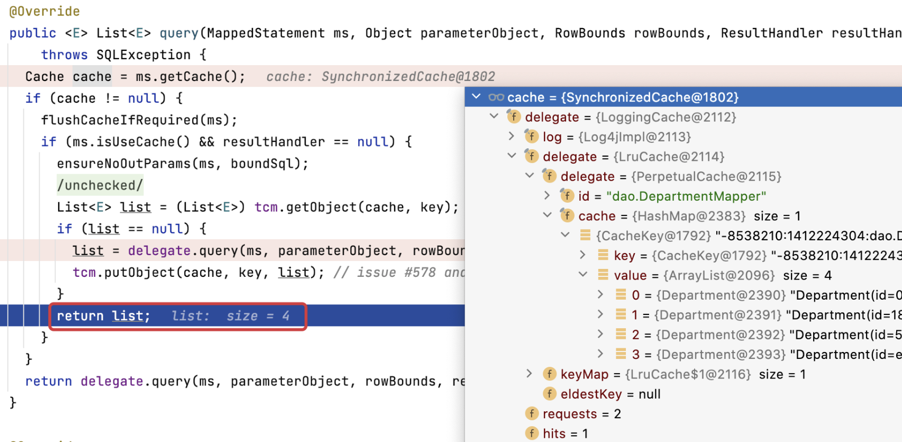
Task: Click the watch glasses icon beside cache
Action: point(496,97)
